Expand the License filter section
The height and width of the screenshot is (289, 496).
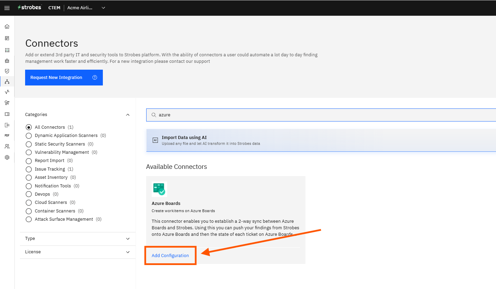pos(128,252)
